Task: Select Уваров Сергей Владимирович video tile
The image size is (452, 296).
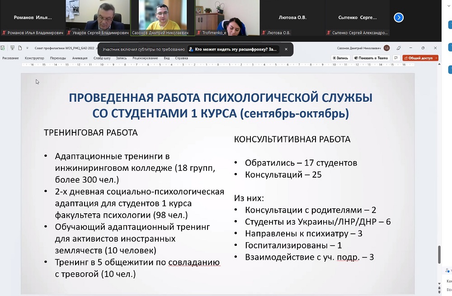Action: pyautogui.click(x=98, y=18)
